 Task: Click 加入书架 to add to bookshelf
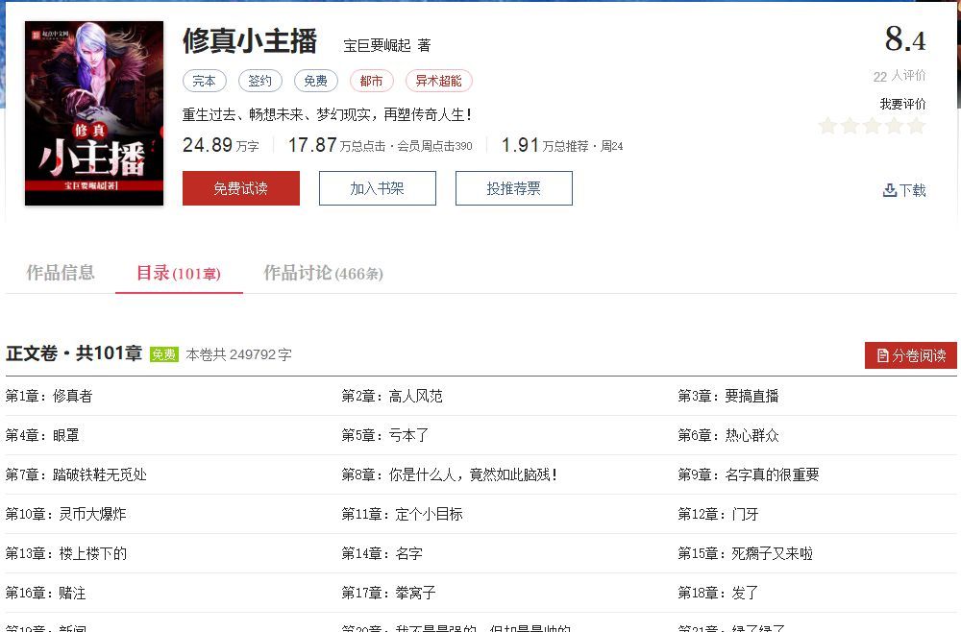[x=377, y=188]
